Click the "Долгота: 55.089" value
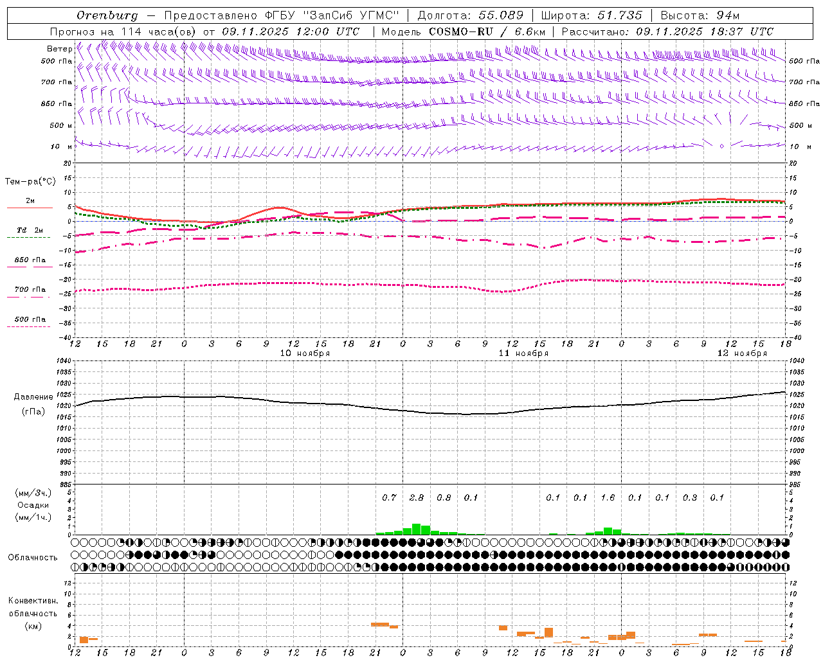 click(471, 15)
